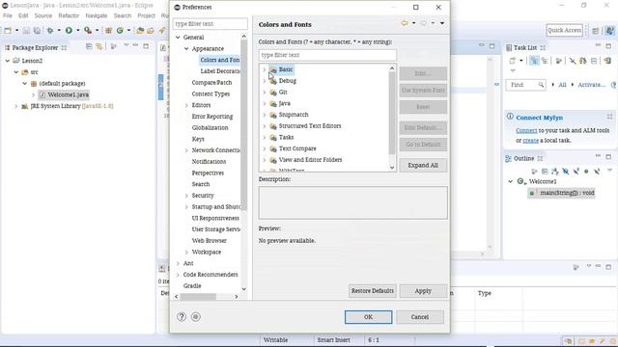Click the Debug bug icon in toolbar
Viewport: 618px width, 347px height.
[x=50, y=30]
